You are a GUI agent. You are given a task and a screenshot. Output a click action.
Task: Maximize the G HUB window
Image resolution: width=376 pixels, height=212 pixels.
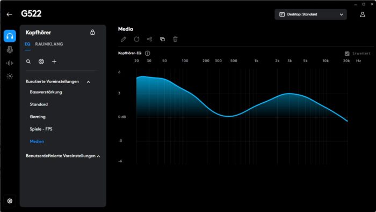pos(364,4)
